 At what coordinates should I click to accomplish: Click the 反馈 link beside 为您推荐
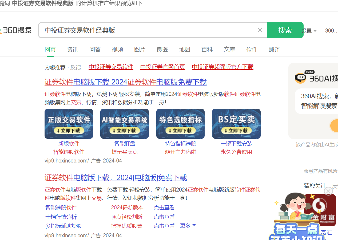75,67
